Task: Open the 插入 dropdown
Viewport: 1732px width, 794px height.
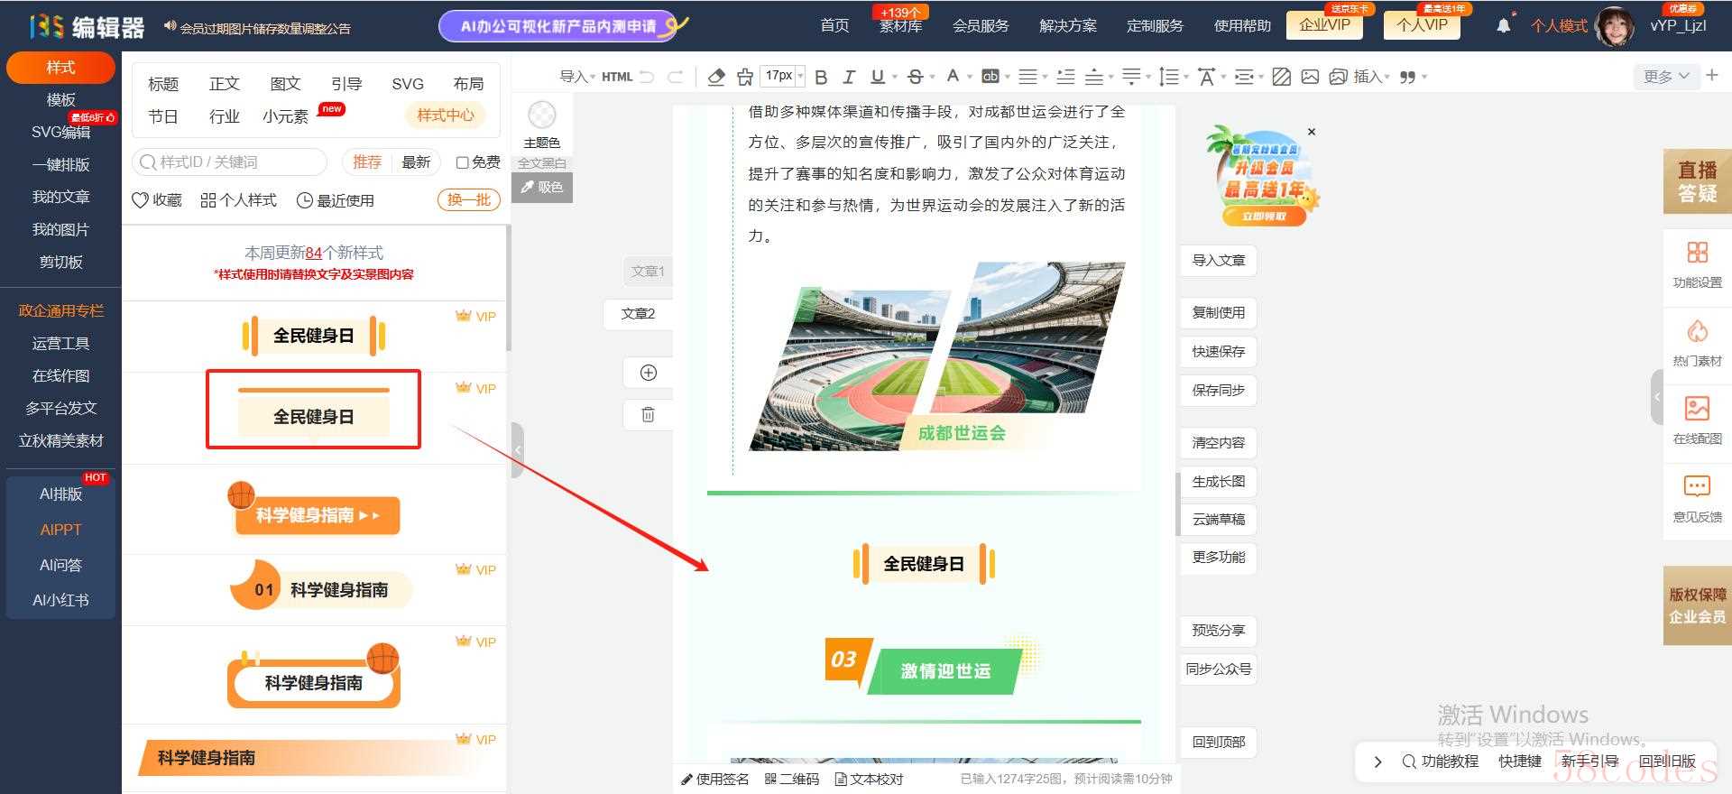Action: (1371, 77)
